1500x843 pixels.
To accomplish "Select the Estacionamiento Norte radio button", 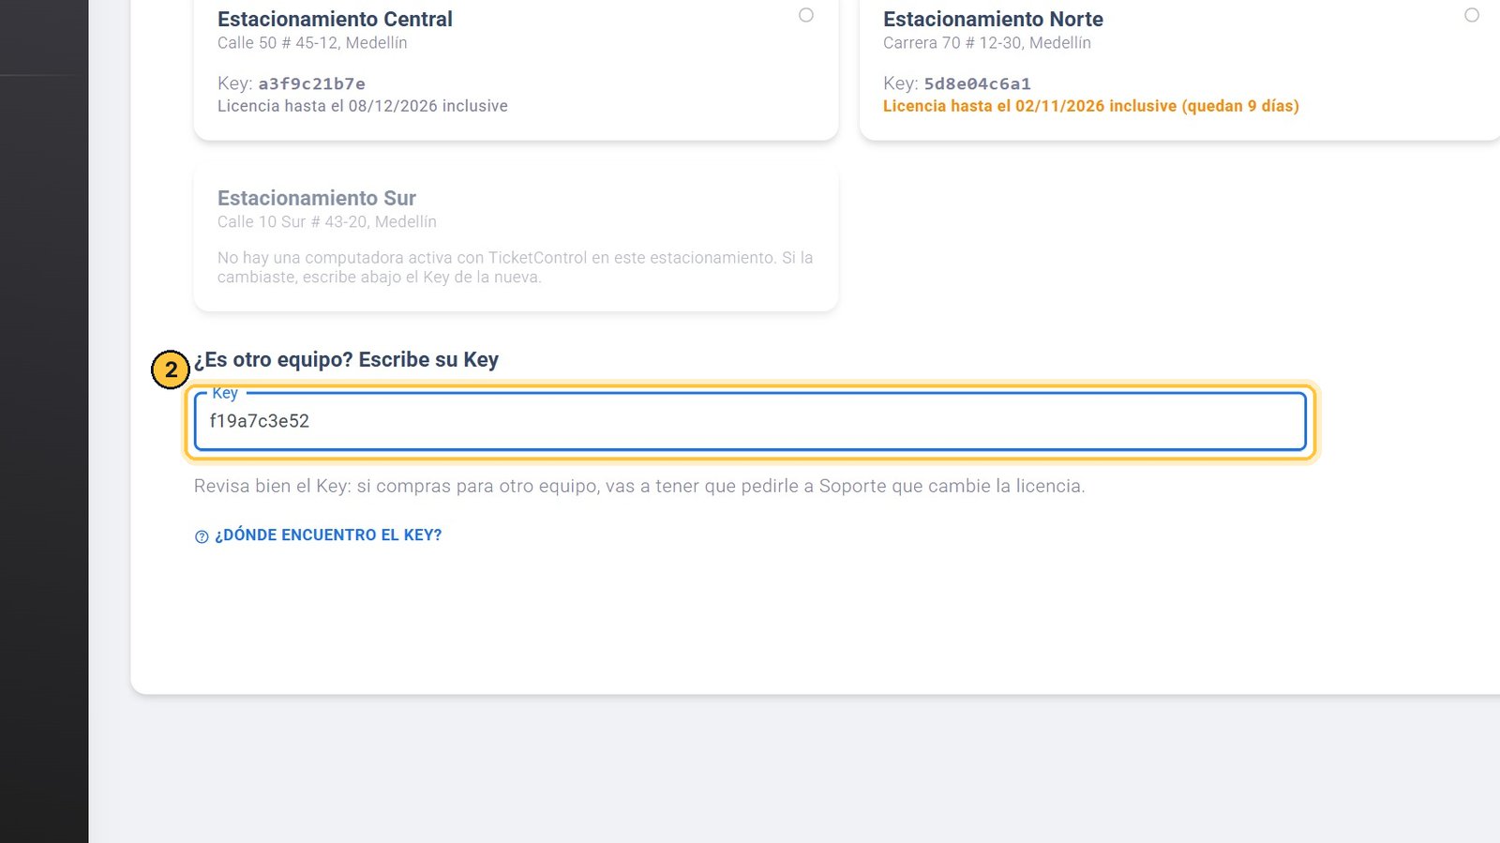I will click(1472, 15).
